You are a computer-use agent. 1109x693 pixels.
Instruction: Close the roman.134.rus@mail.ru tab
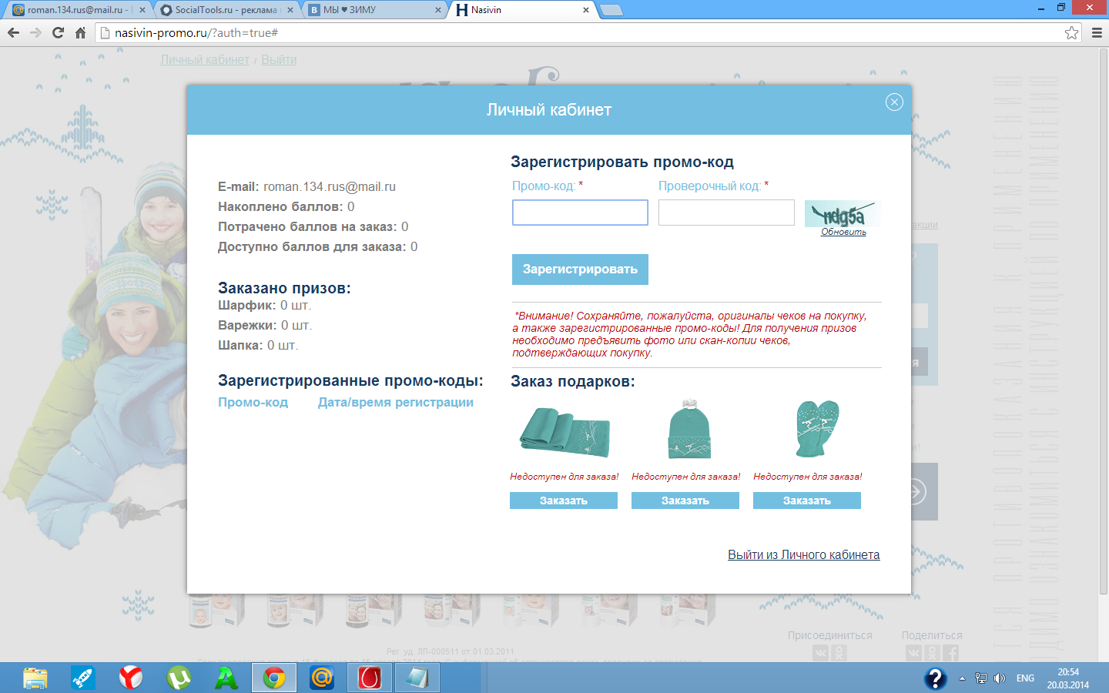coord(142,10)
